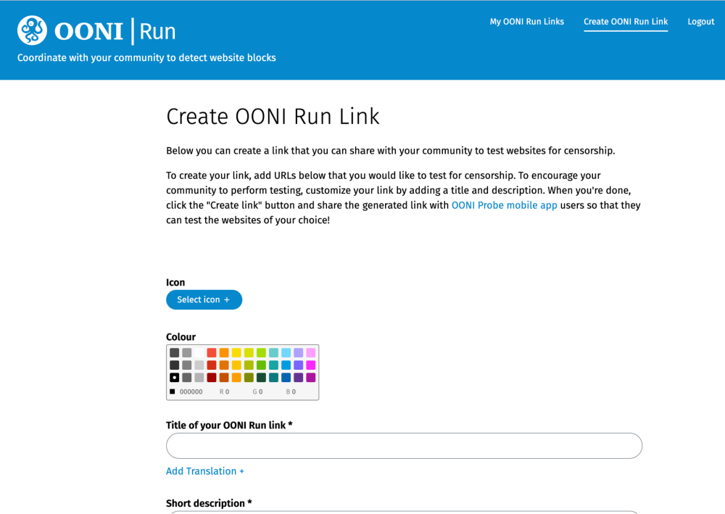
Task: Click the OONI octopus logo icon
Action: (x=32, y=30)
